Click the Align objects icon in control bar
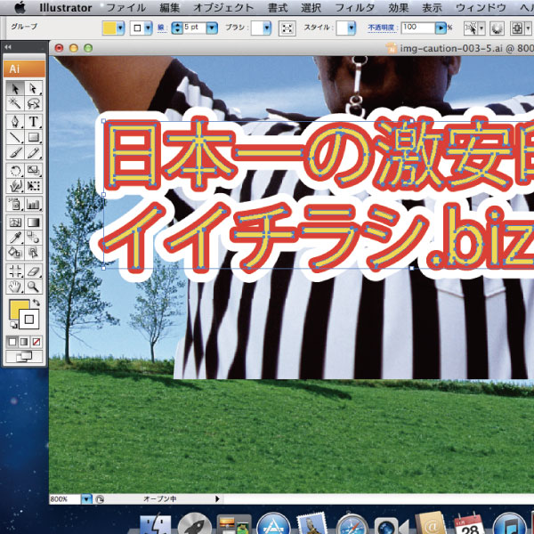The image size is (534, 534). point(517,28)
